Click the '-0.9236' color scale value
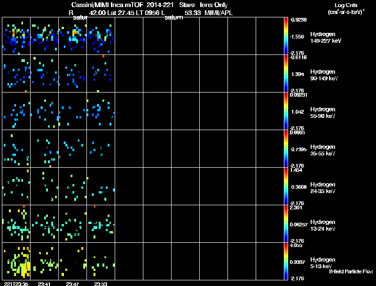376x286 pixels. click(x=298, y=20)
